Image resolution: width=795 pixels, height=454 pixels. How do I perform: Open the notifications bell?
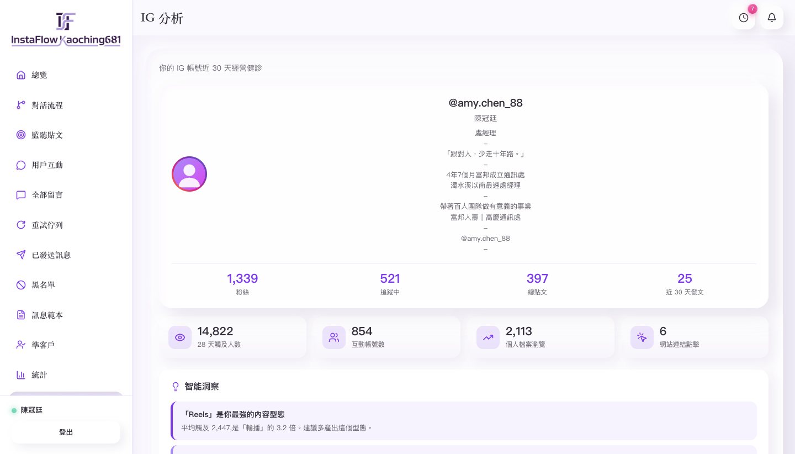click(772, 18)
